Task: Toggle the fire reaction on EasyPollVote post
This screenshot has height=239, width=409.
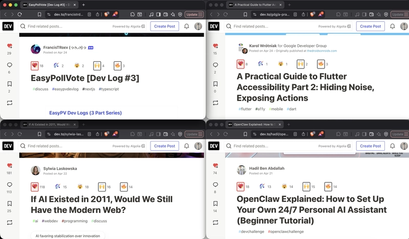Action: point(118,65)
